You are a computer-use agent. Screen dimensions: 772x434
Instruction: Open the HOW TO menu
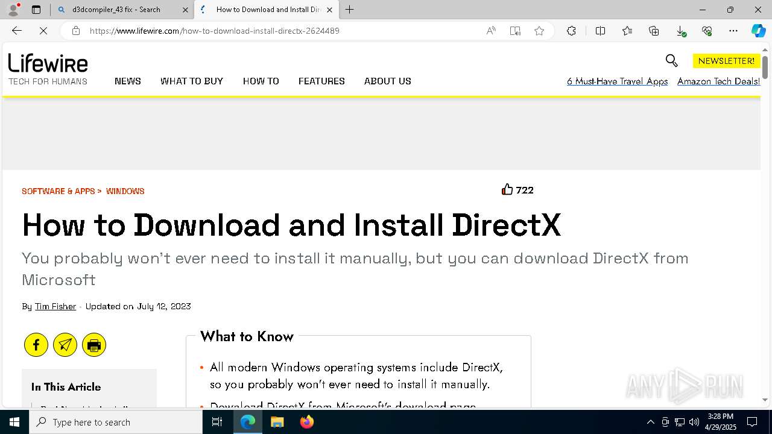(x=261, y=81)
